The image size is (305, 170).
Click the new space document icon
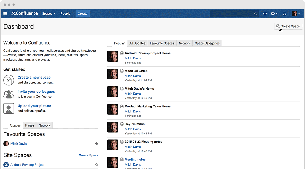click(x=9, y=80)
